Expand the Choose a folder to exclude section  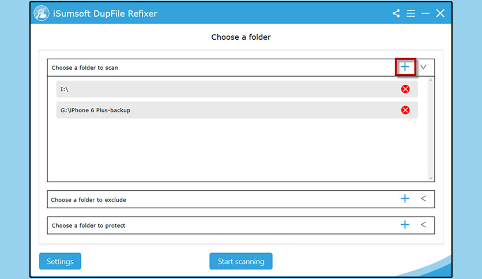[423, 198]
